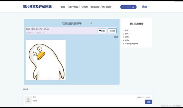Click the post timestamp 2022-01-17 21:16:49

click(x=40, y=29)
